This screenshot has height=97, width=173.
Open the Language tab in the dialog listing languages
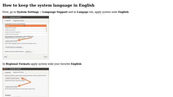[8, 20]
